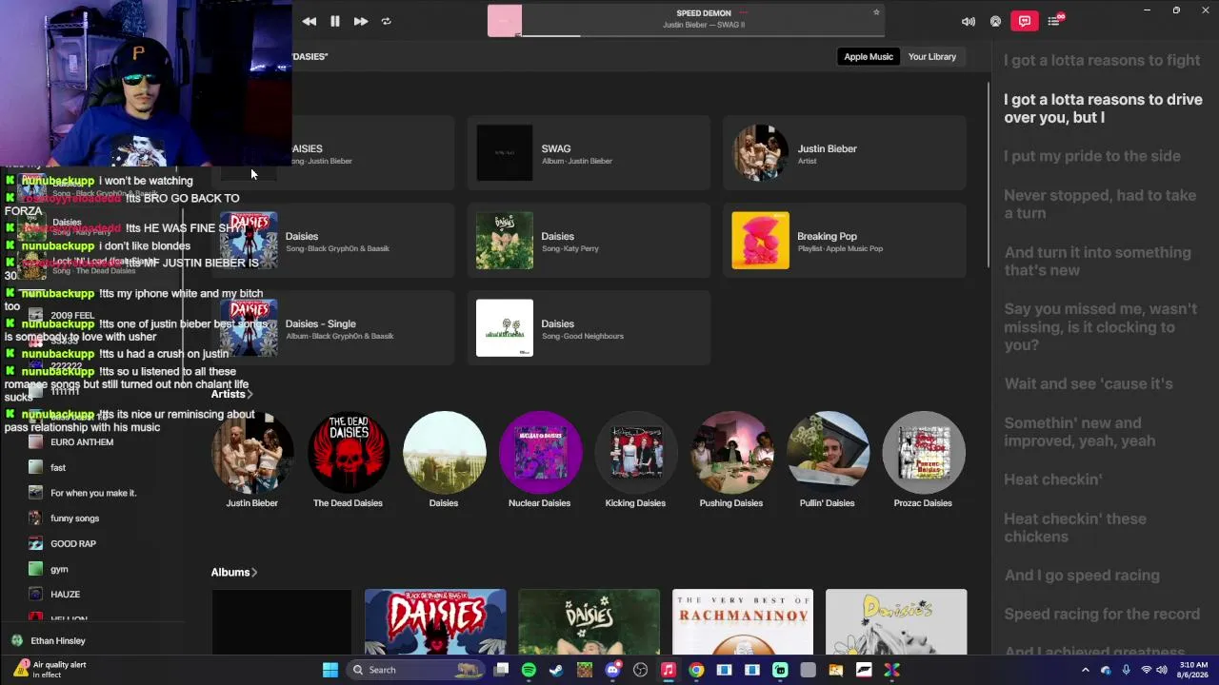Skip forward to the next track
Screen dimensions: 1219x685
361,21
